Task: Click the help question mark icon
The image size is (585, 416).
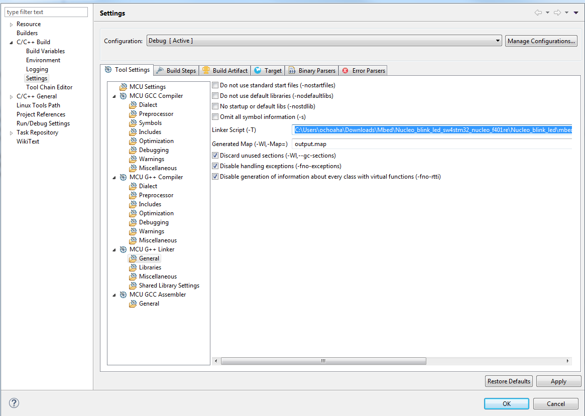Action: coord(14,403)
